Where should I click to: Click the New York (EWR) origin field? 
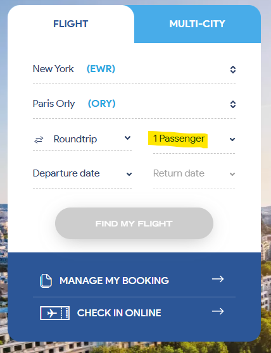pyautogui.click(x=134, y=70)
